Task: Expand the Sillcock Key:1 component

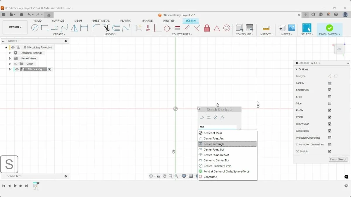Action: click(10, 69)
